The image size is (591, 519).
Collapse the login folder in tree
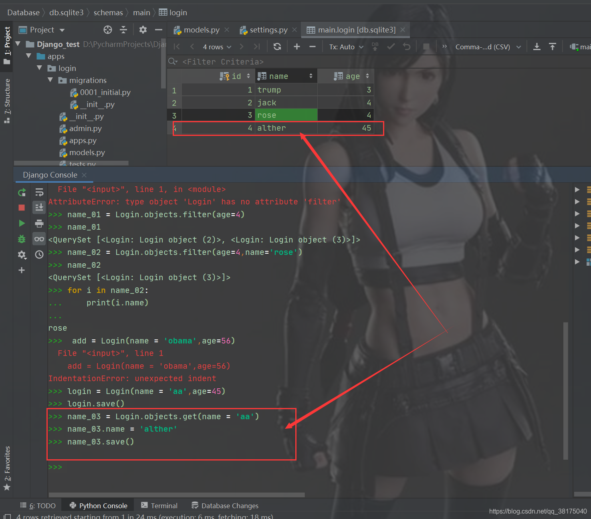(x=39, y=68)
